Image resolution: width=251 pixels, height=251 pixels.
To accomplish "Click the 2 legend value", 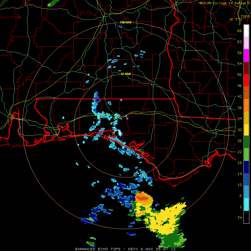I will click(x=240, y=207).
